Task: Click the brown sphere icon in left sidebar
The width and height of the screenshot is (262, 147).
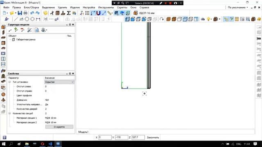Action: [3, 94]
